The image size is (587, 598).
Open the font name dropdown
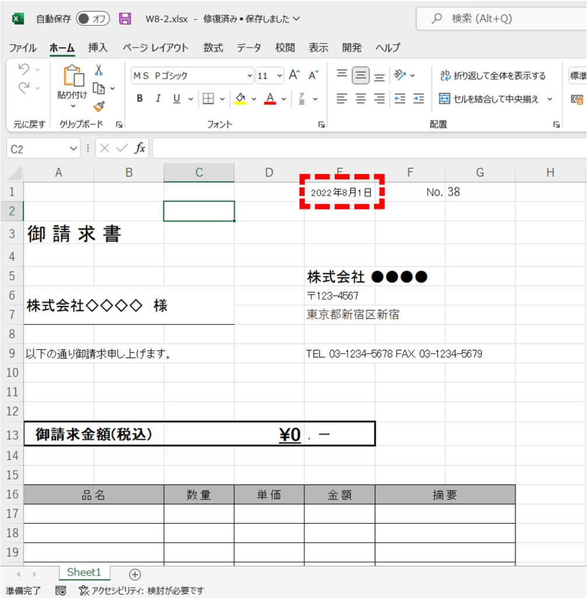tap(250, 76)
